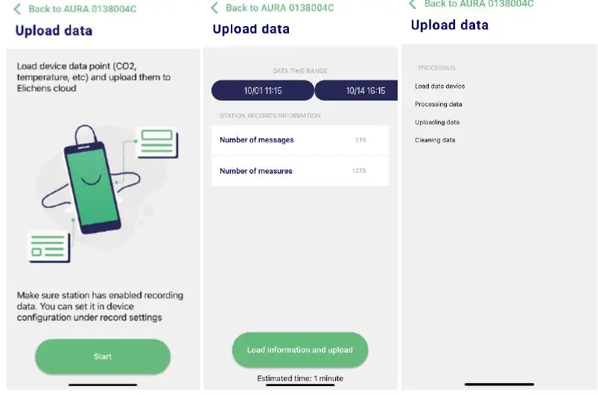
Task: Tap the back chevron on the middle screen
Action: 215,7
